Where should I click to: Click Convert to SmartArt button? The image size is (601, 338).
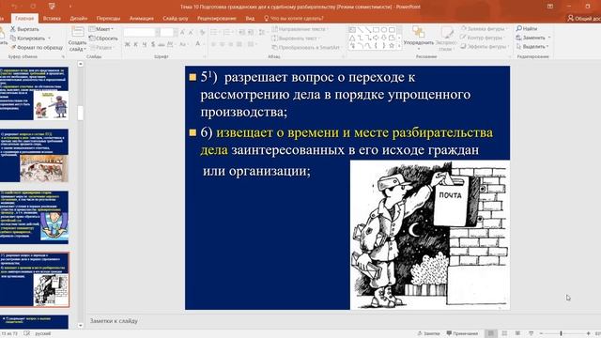coord(307,48)
